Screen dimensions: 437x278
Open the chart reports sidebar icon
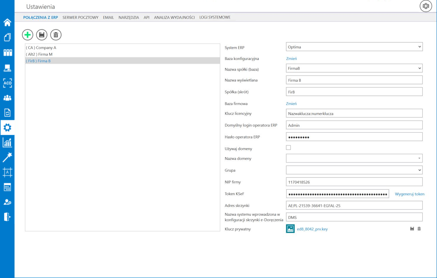pos(7,143)
